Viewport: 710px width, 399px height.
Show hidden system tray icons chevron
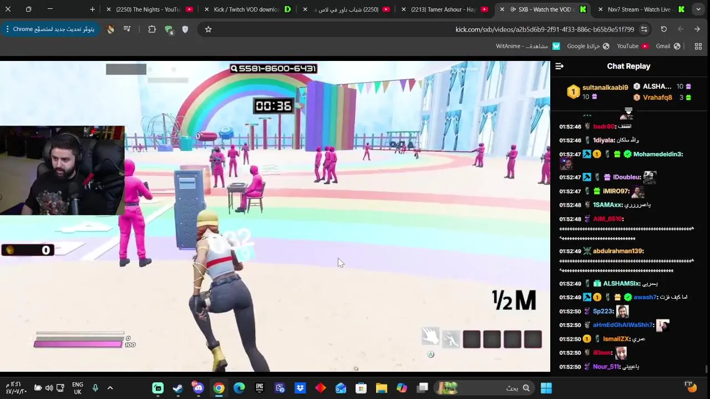point(110,388)
